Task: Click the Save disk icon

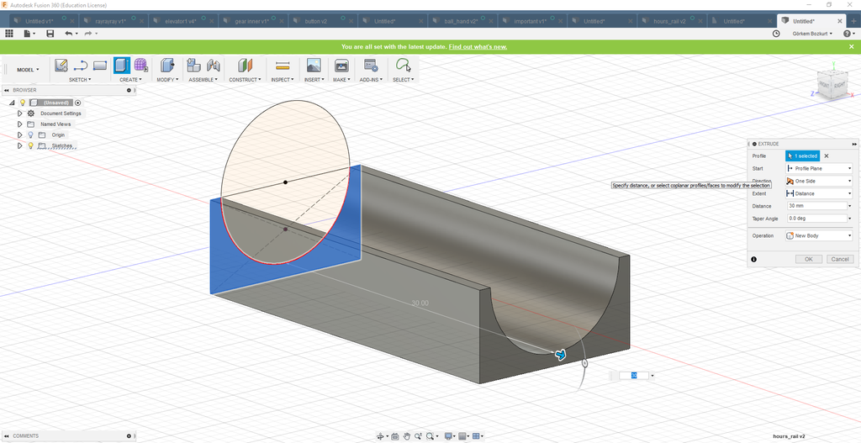Action: pos(50,34)
